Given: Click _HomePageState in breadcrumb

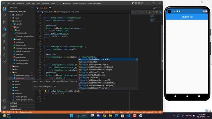Looking at the screenshot, I should [x=63, y=12].
